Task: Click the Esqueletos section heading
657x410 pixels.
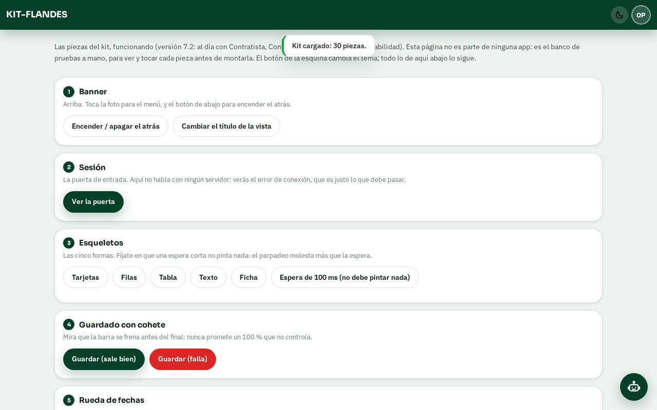Action: [101, 243]
